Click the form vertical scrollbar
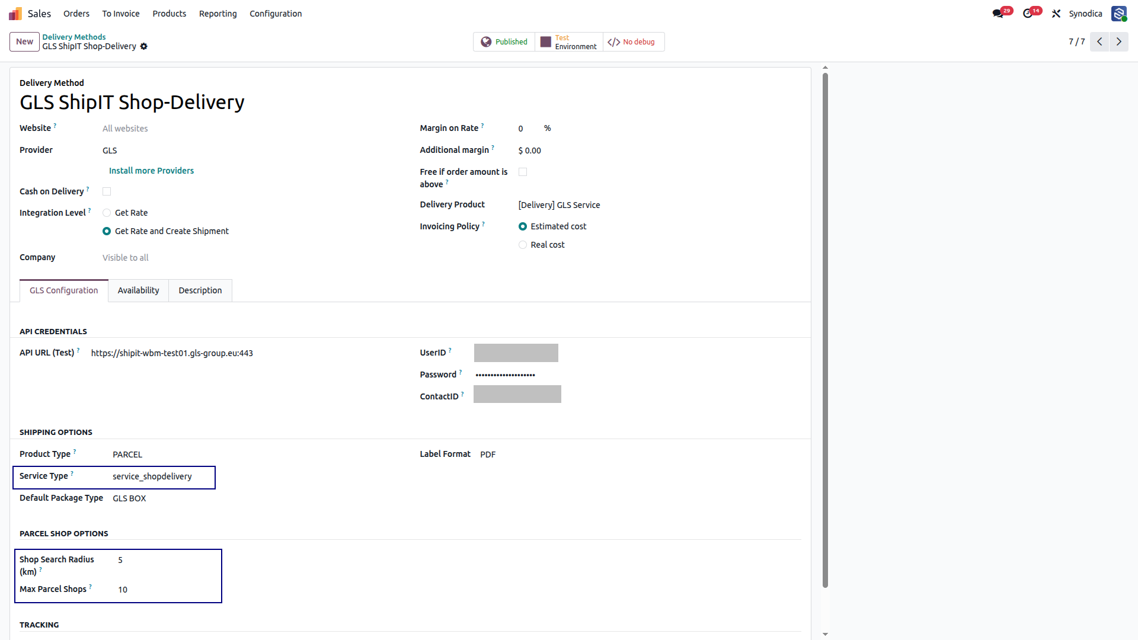The width and height of the screenshot is (1138, 640). (x=825, y=330)
